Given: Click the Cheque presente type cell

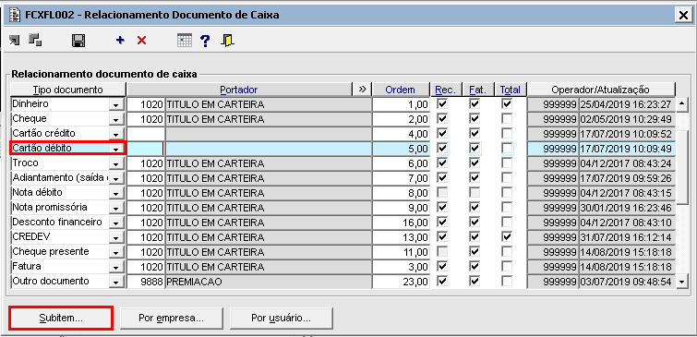Looking at the screenshot, I should (60, 252).
